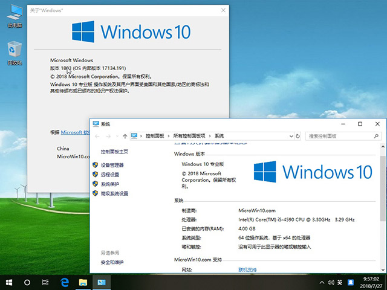Open 高级系统设置 link

pos(114,194)
